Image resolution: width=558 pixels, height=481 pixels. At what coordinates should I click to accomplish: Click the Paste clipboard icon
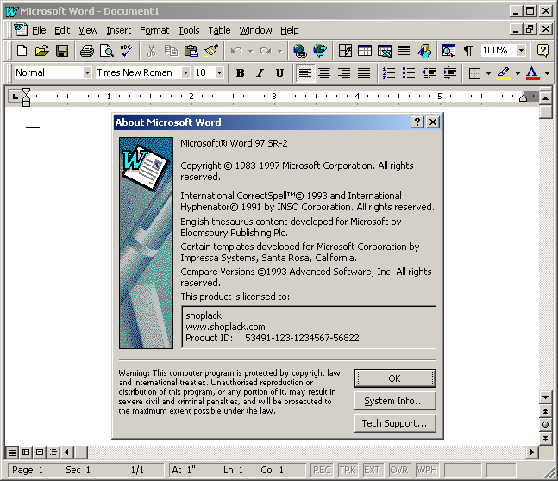point(191,51)
